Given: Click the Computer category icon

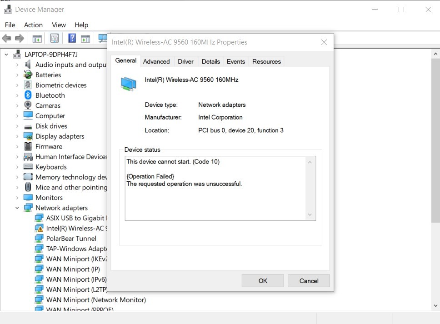Looking at the screenshot, I should tap(28, 115).
